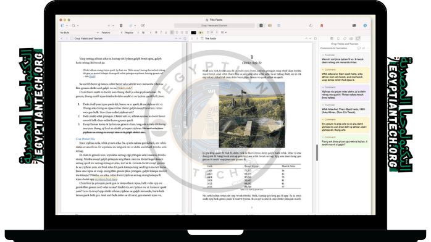
Task: Collapse the first Footnote in the inspector
Action: click(x=323, y=55)
